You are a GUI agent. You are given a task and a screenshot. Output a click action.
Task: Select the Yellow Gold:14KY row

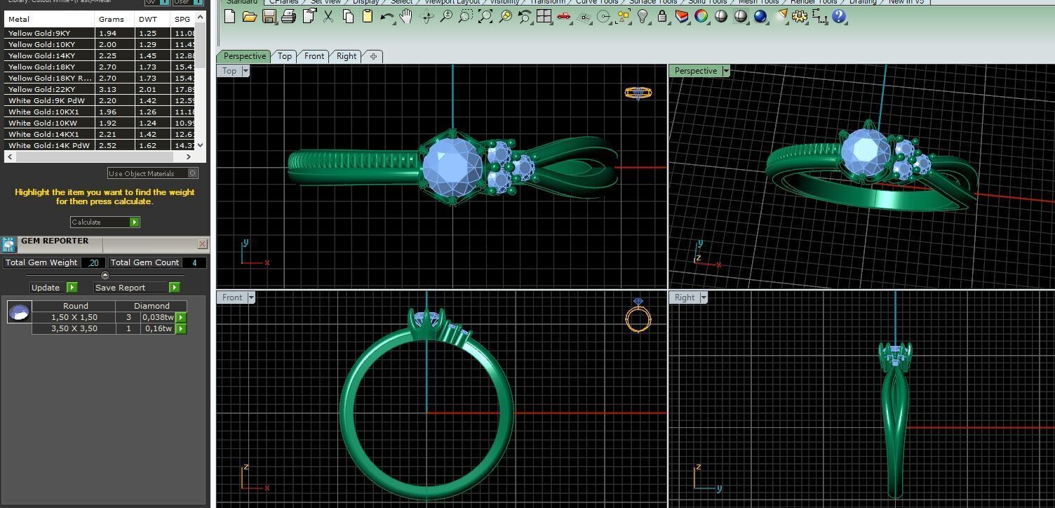pyautogui.click(x=100, y=55)
